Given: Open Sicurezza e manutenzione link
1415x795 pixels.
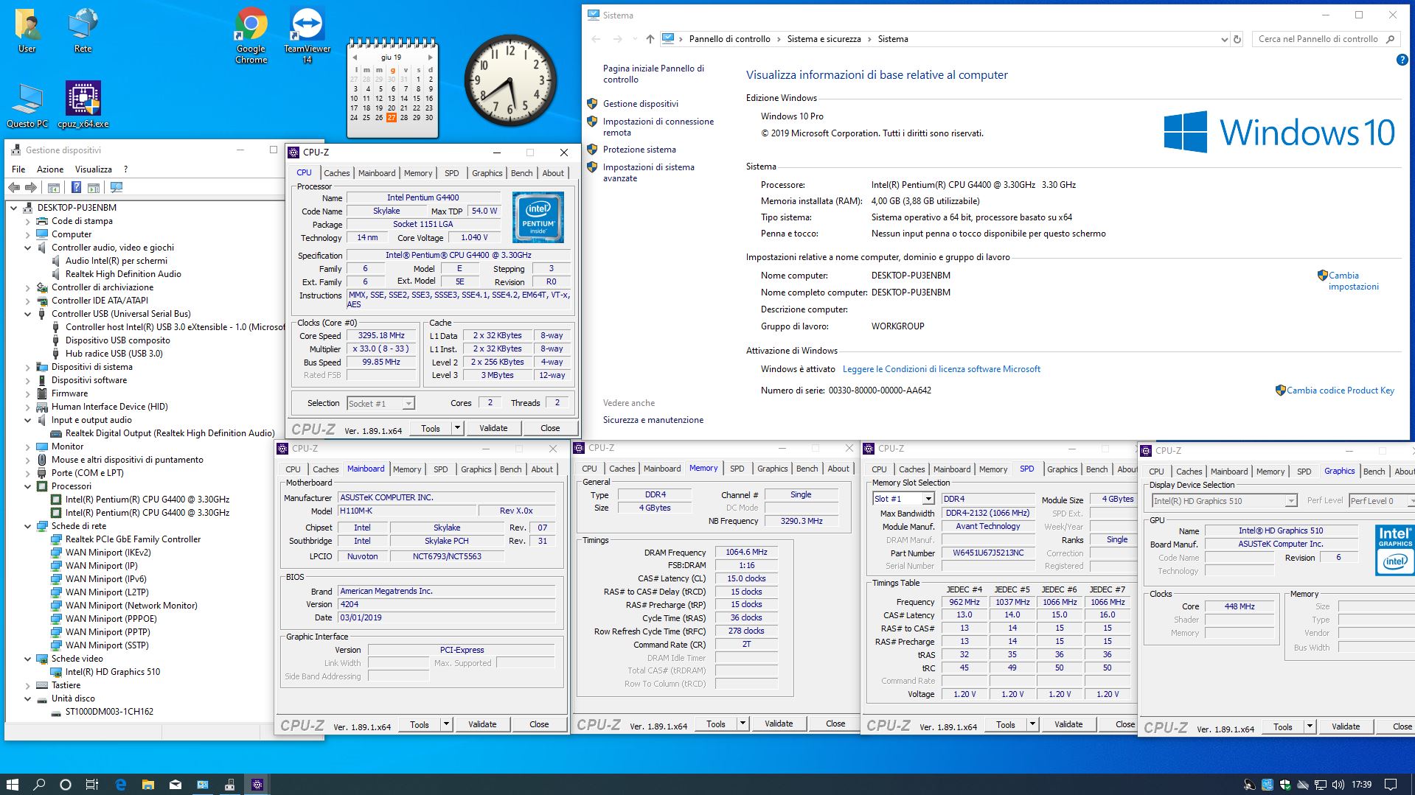Looking at the screenshot, I should coord(653,420).
